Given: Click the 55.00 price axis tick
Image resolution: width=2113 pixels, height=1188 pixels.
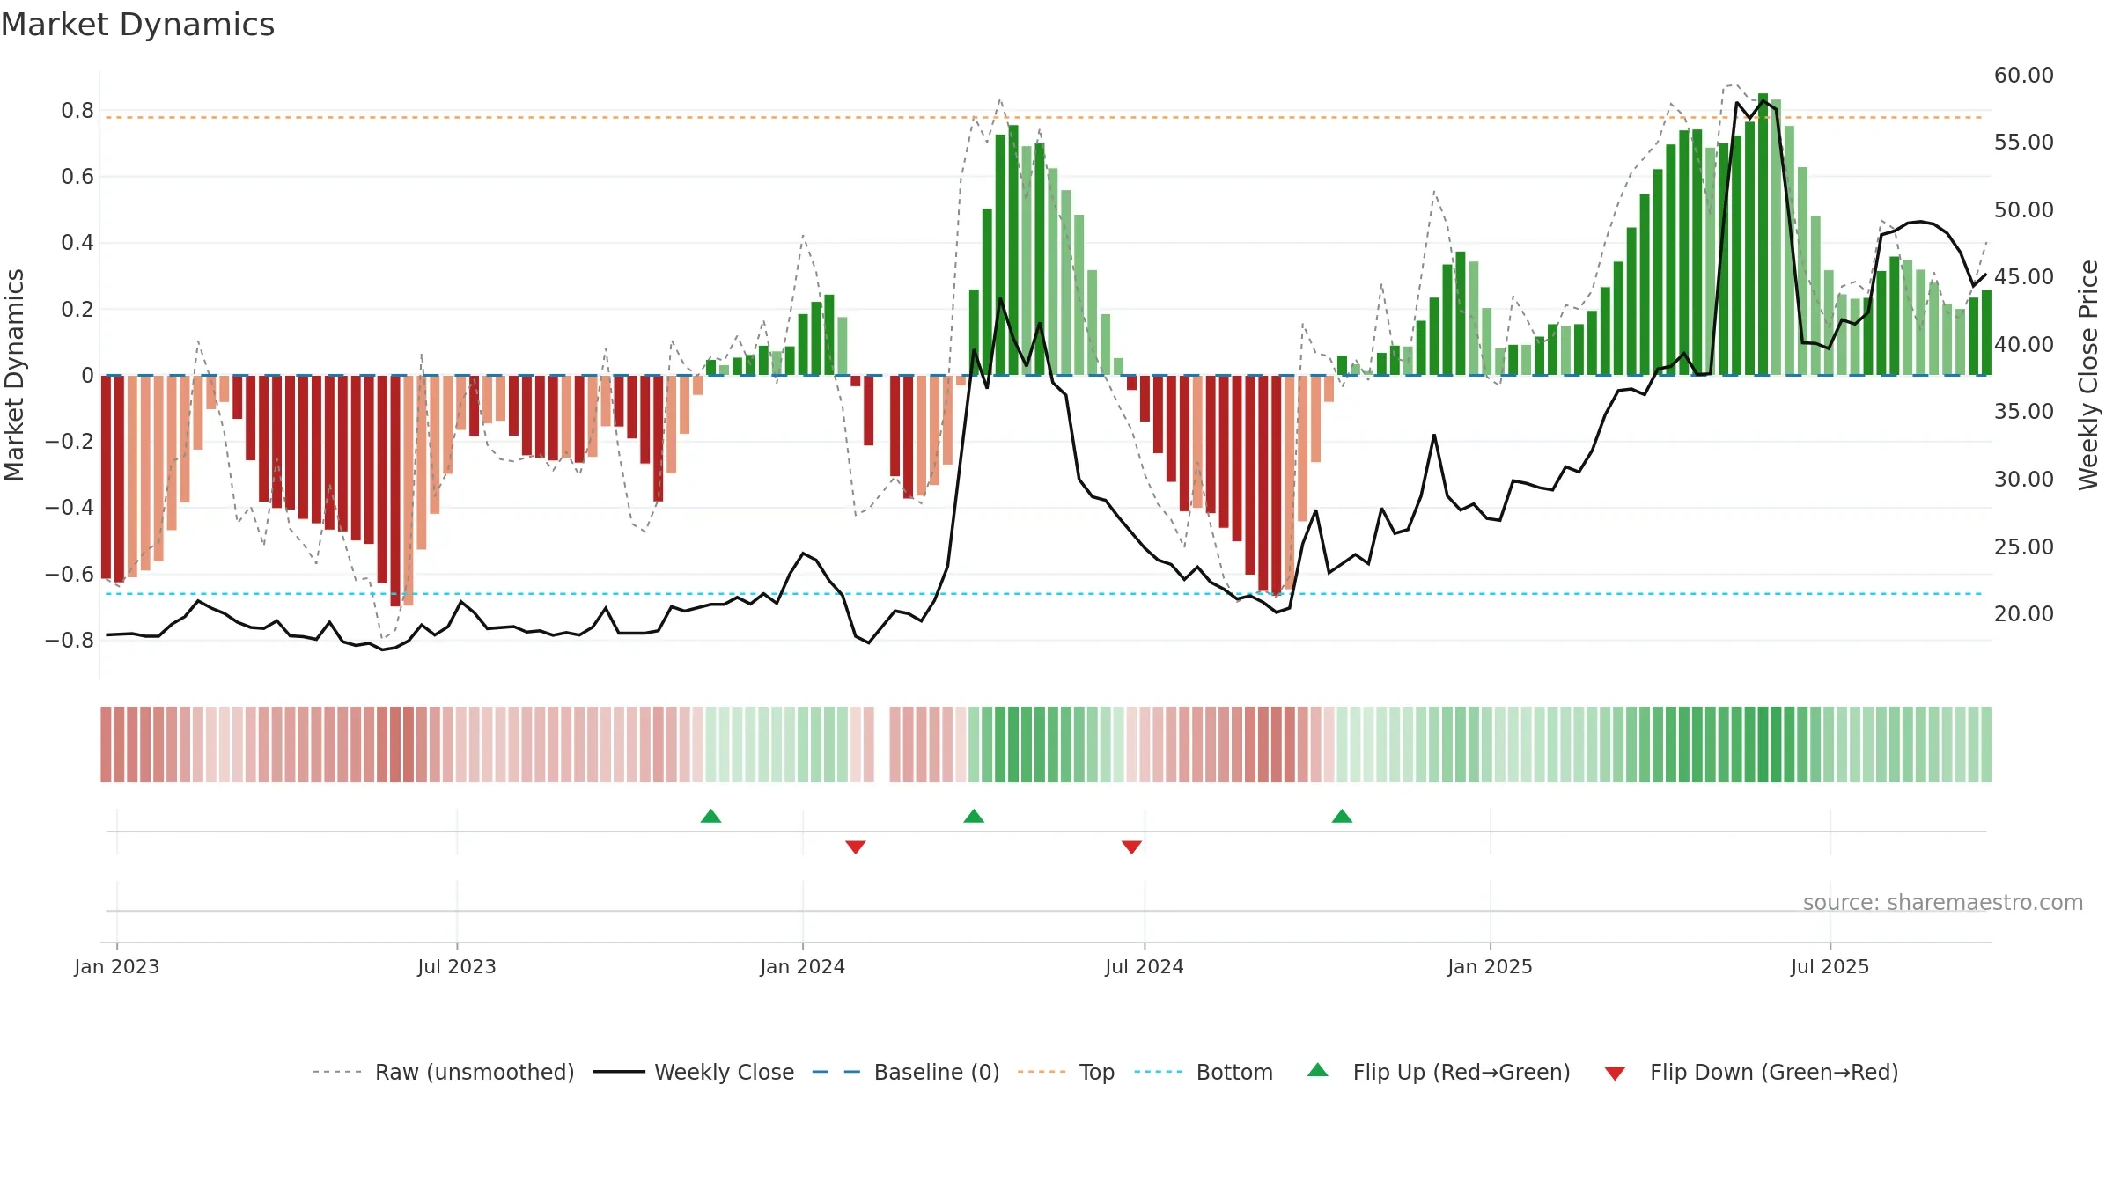Looking at the screenshot, I should tap(2024, 142).
